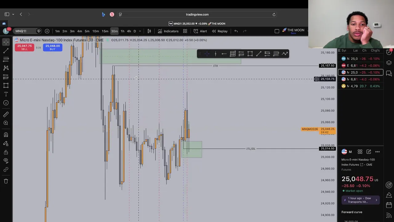Select the ruler measure tool

(6, 114)
